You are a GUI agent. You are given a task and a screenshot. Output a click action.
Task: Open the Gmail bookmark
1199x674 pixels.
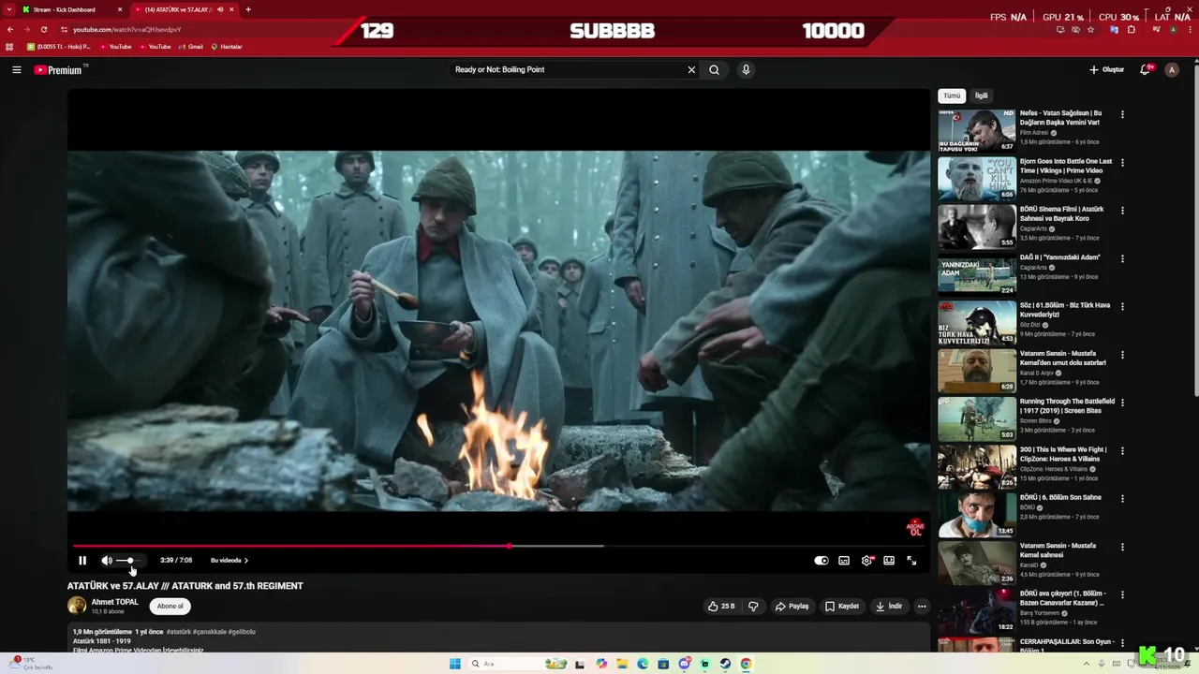click(x=189, y=46)
